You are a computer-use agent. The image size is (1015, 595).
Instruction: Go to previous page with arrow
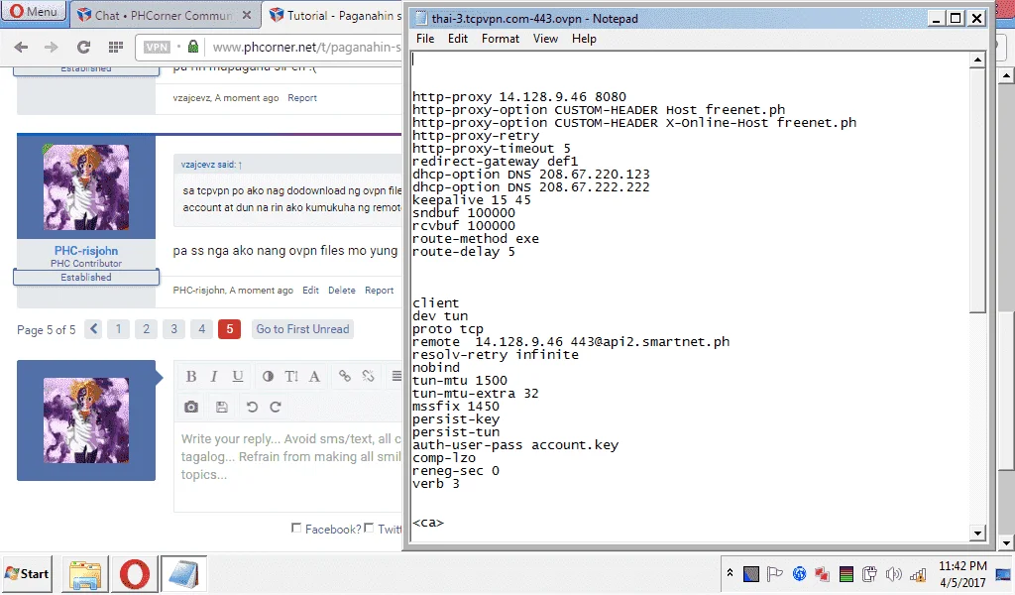[94, 329]
